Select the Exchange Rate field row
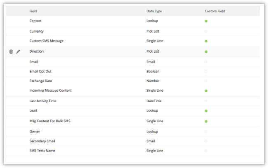This screenshot has height=168, width=268. pos(133,81)
